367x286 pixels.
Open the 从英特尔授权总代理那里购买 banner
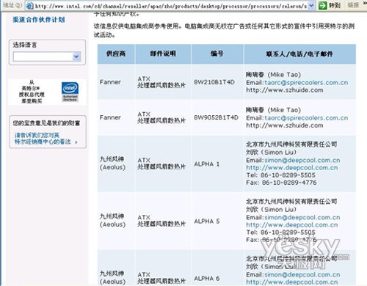click(47, 92)
